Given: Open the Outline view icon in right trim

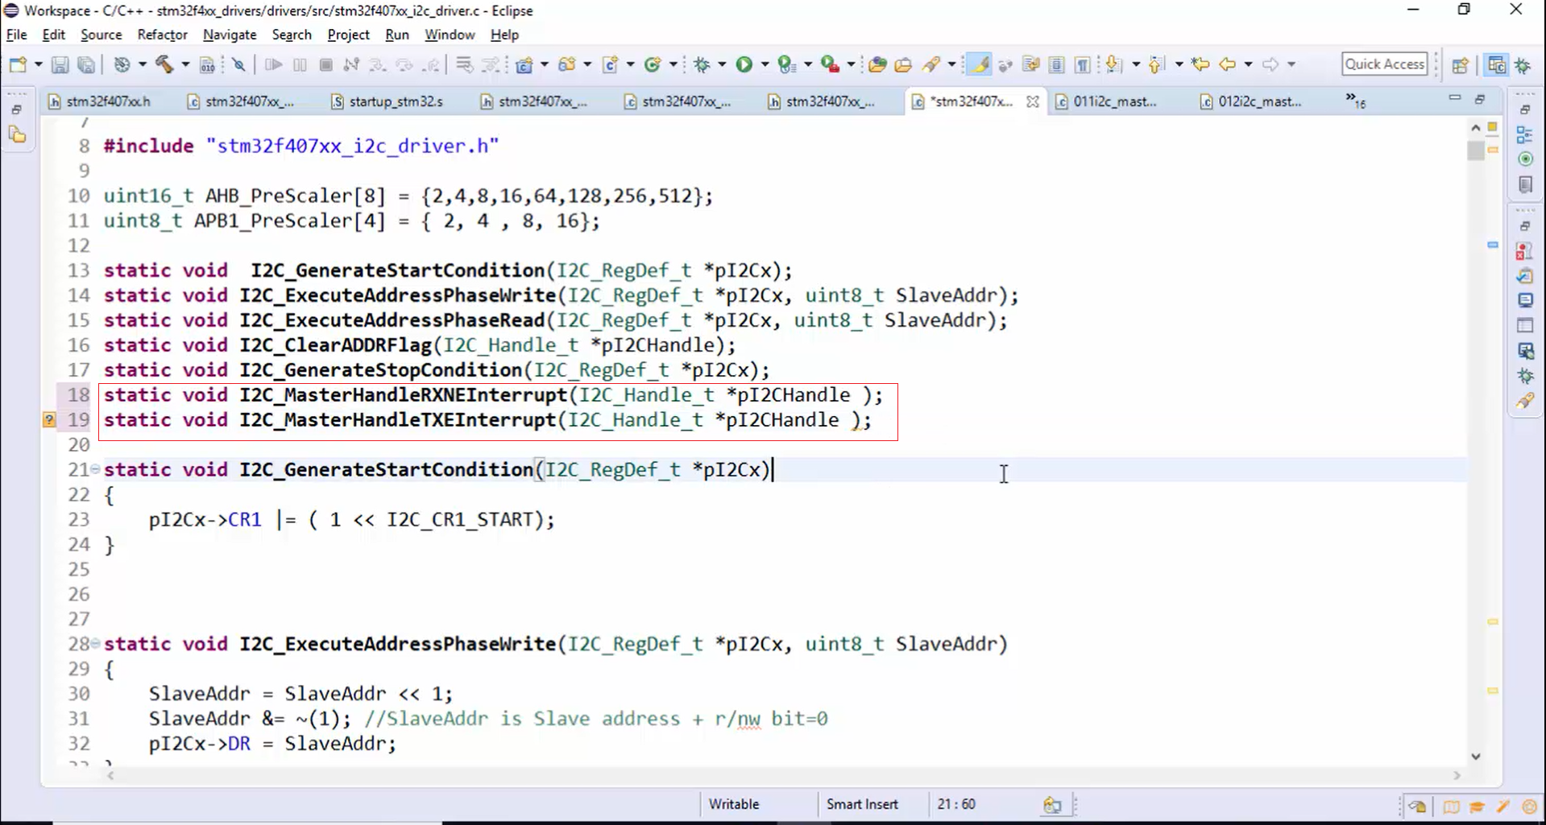Looking at the screenshot, I should coord(1525,135).
